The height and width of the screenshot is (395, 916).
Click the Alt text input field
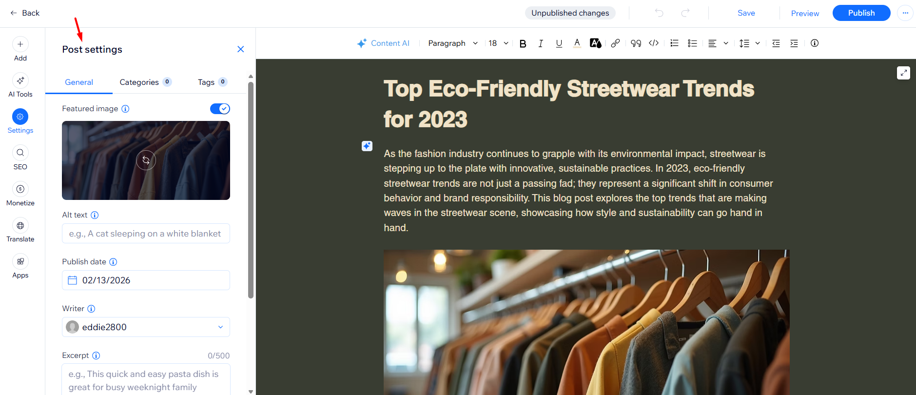[146, 234]
